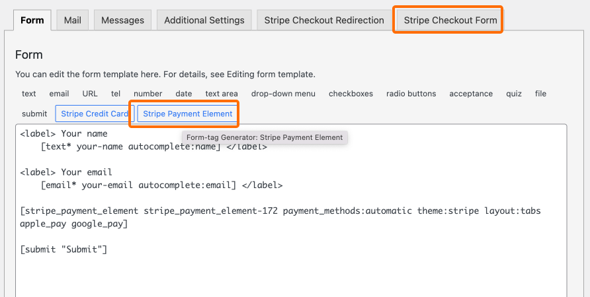Screen dimensions: 590x297
Task: Add a tel field tag
Action: coord(116,94)
